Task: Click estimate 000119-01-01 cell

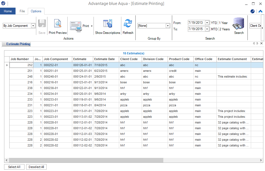Action: point(83,99)
